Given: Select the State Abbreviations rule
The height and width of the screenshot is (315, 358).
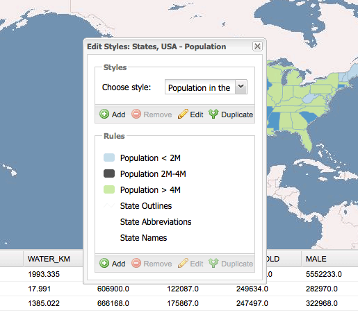Looking at the screenshot, I should pos(156,222).
